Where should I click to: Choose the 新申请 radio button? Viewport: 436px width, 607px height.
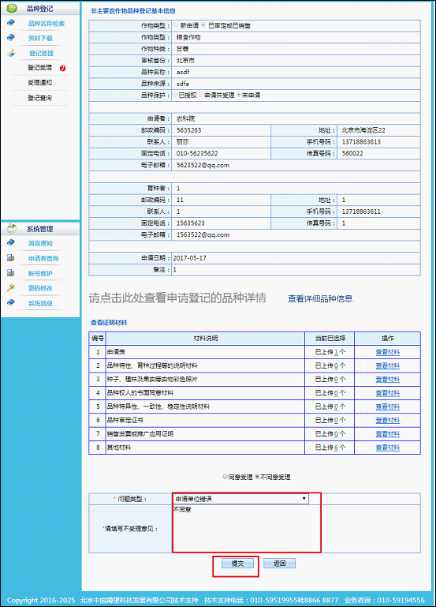tap(176, 25)
